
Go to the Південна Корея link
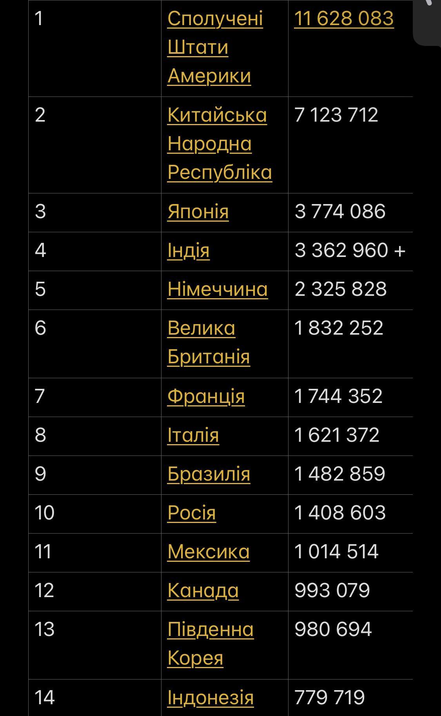pyautogui.click(x=210, y=643)
